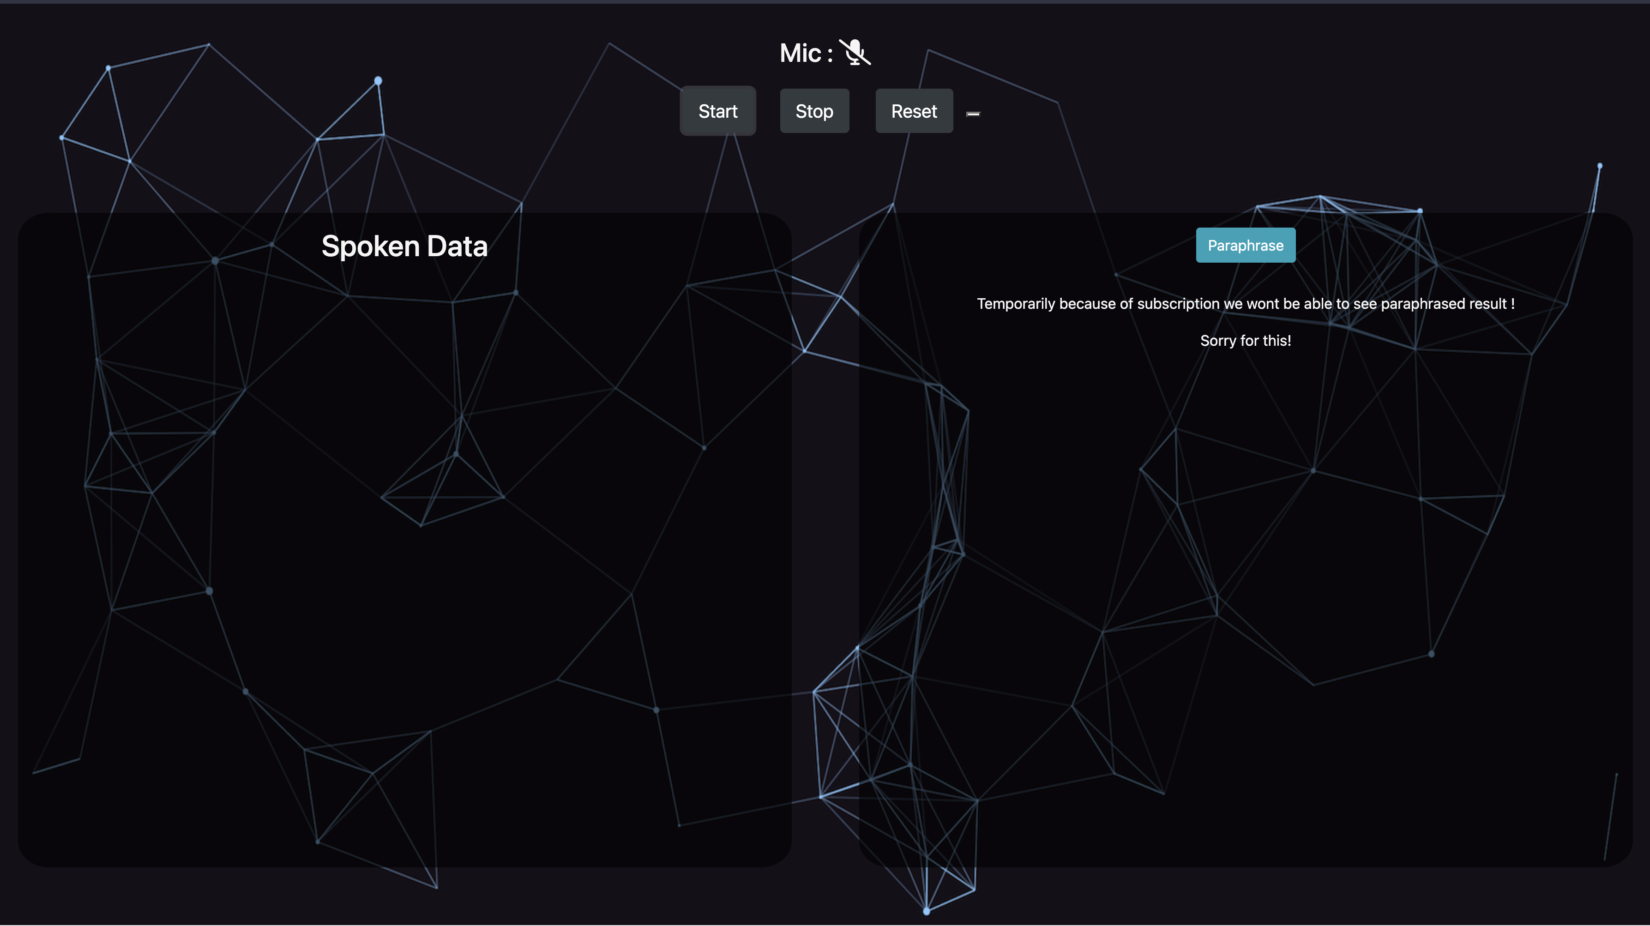Screen dimensions: 1650x926
Task: Click the bright particle dot left of Start
Action: tap(378, 81)
